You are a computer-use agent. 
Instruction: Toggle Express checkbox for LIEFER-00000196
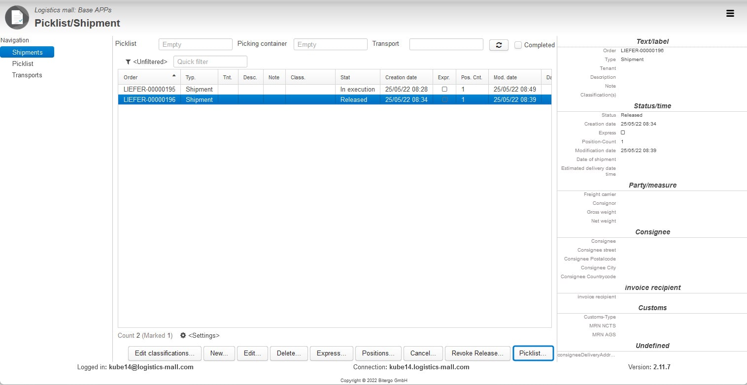(x=444, y=99)
